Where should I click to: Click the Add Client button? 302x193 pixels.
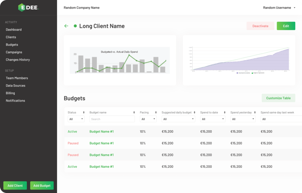[x=15, y=185]
